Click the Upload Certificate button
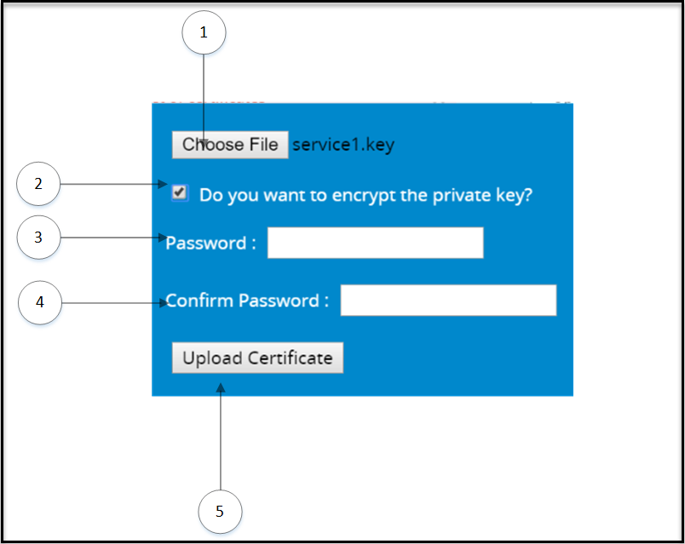The width and height of the screenshot is (685, 544). pyautogui.click(x=257, y=358)
